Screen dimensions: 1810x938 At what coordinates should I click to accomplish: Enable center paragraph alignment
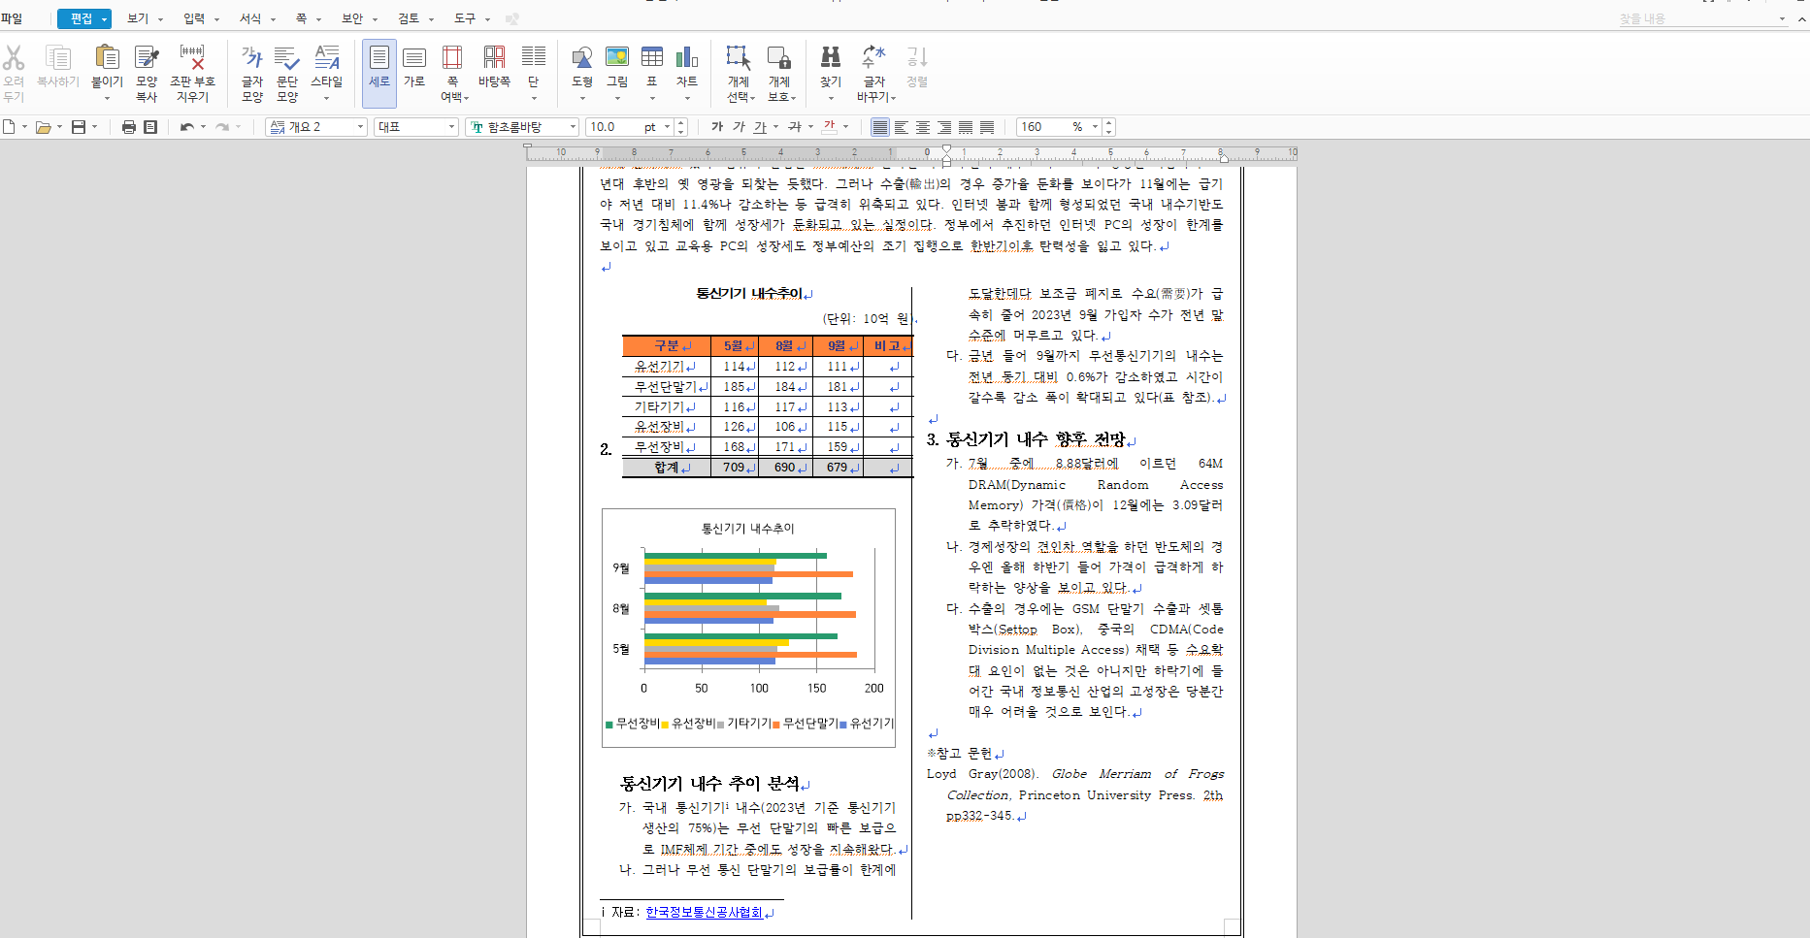(x=923, y=127)
